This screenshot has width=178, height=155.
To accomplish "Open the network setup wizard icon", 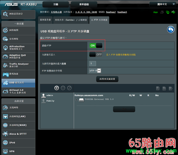I will tap(5, 14).
